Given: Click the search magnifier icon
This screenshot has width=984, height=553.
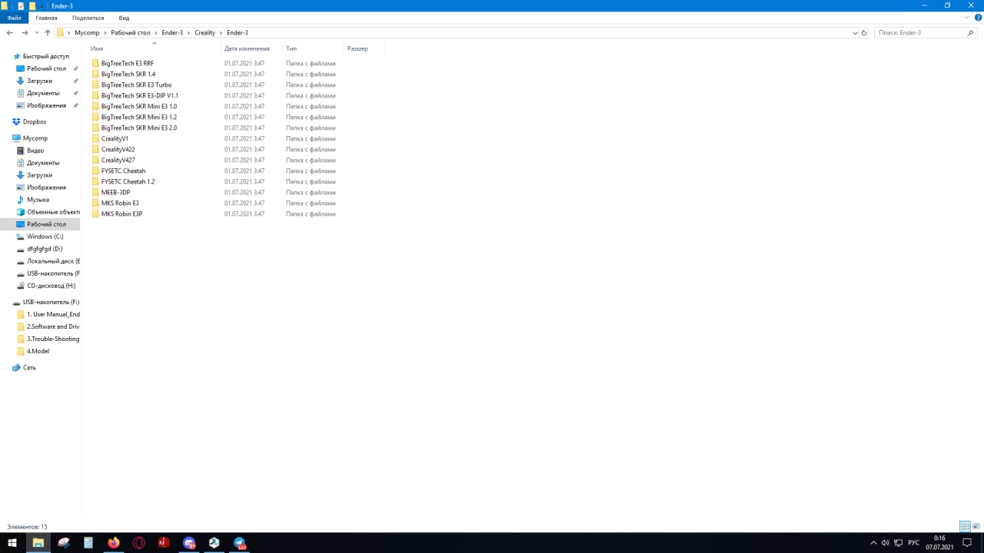Looking at the screenshot, I should [970, 33].
